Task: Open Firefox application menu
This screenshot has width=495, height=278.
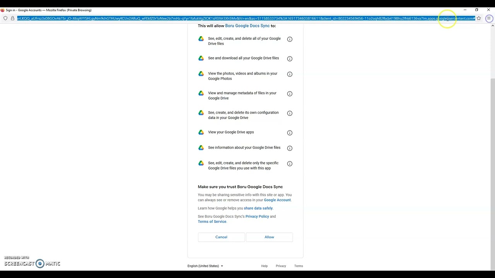Action: coord(489,18)
